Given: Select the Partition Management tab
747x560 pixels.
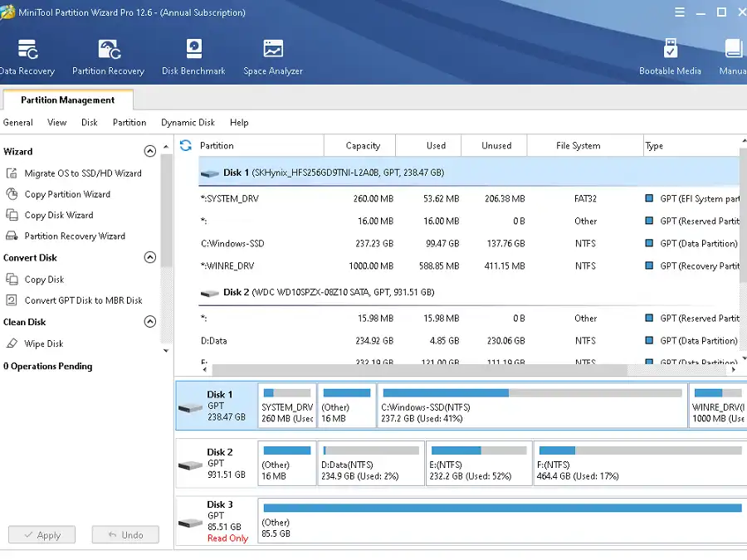Looking at the screenshot, I should click(67, 100).
